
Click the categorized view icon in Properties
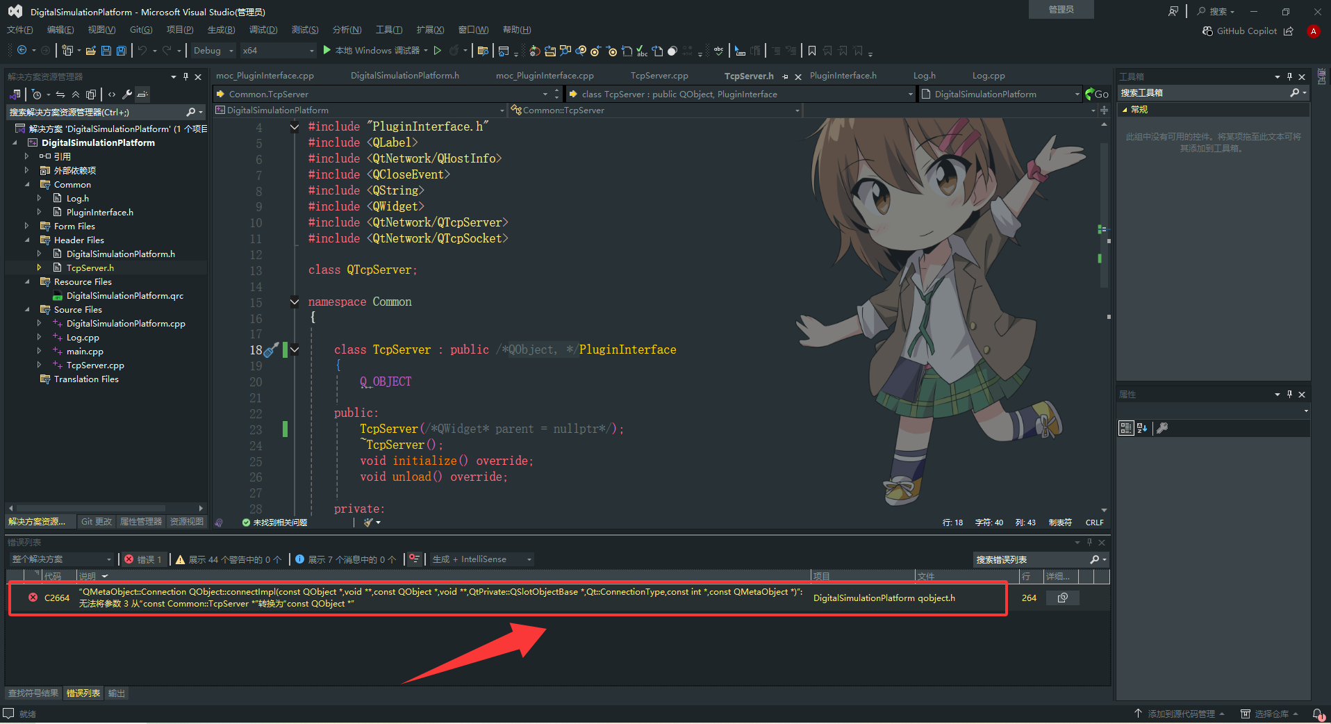1126,428
